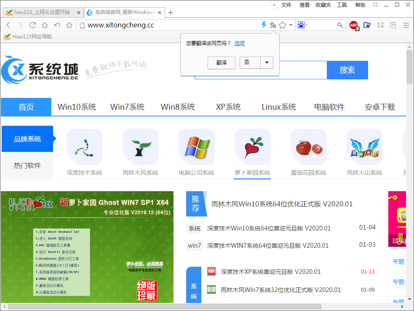
Task: Open the address bar dropdown arrow
Action: 291,25
